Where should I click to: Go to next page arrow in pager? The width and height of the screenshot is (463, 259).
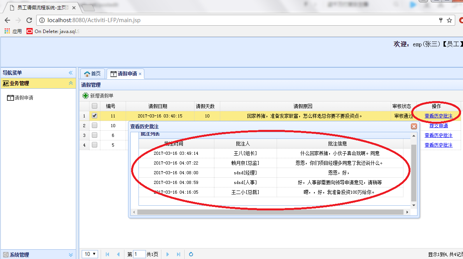(167, 254)
